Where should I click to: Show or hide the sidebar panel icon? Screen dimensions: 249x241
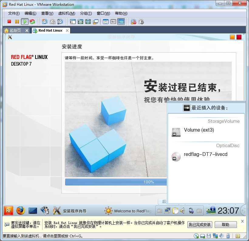click(73, 22)
